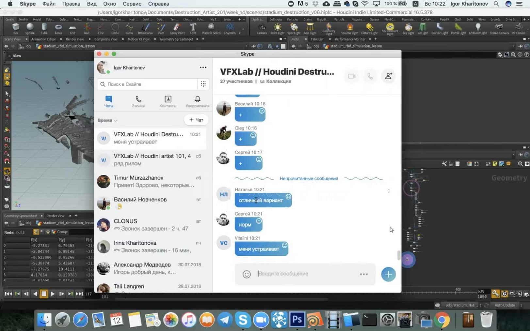Open Photoshop from the Dock
Image resolution: width=530 pixels, height=331 pixels.
297,320
